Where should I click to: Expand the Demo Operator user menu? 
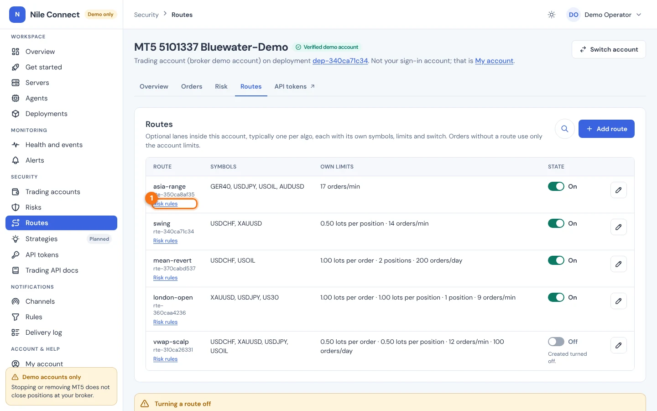click(605, 15)
